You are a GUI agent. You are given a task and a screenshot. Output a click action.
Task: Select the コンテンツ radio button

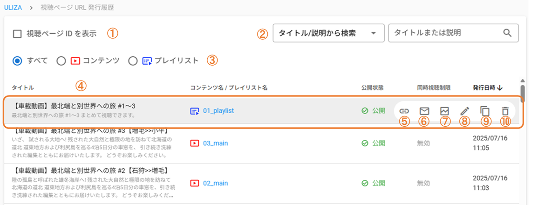click(61, 61)
